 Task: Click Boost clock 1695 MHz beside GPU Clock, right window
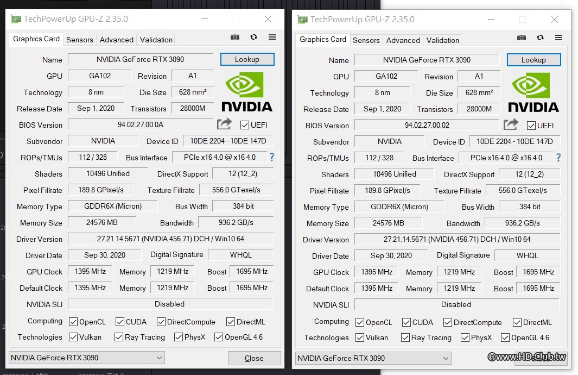(x=538, y=272)
